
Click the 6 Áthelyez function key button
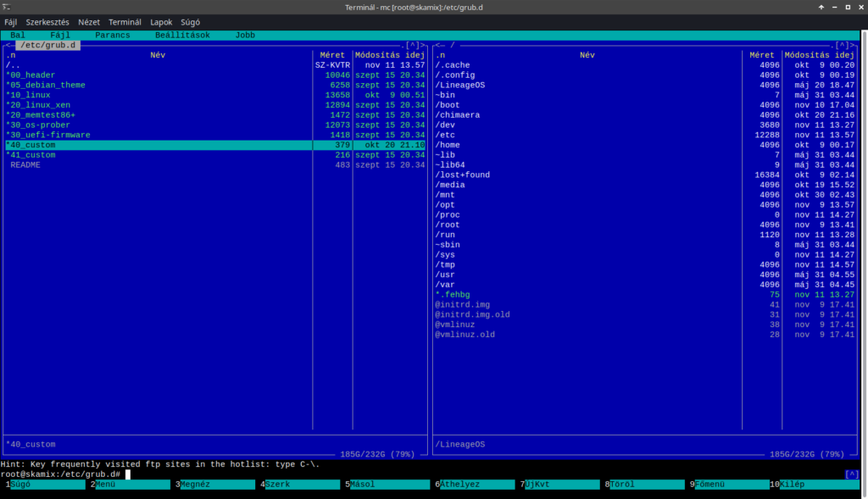475,485
